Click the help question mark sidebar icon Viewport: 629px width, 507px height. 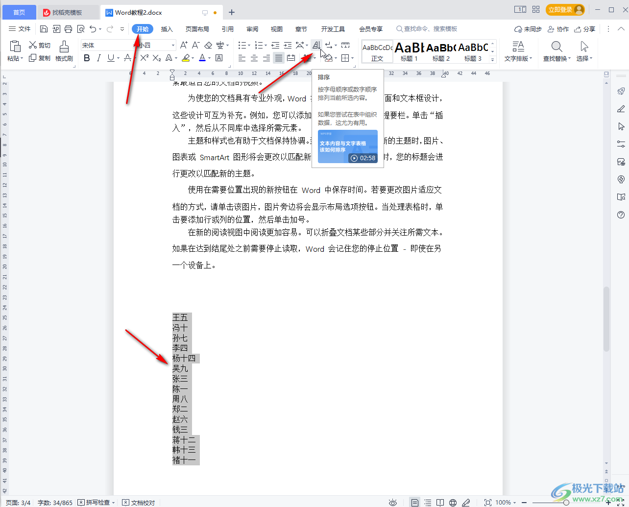tap(621, 215)
